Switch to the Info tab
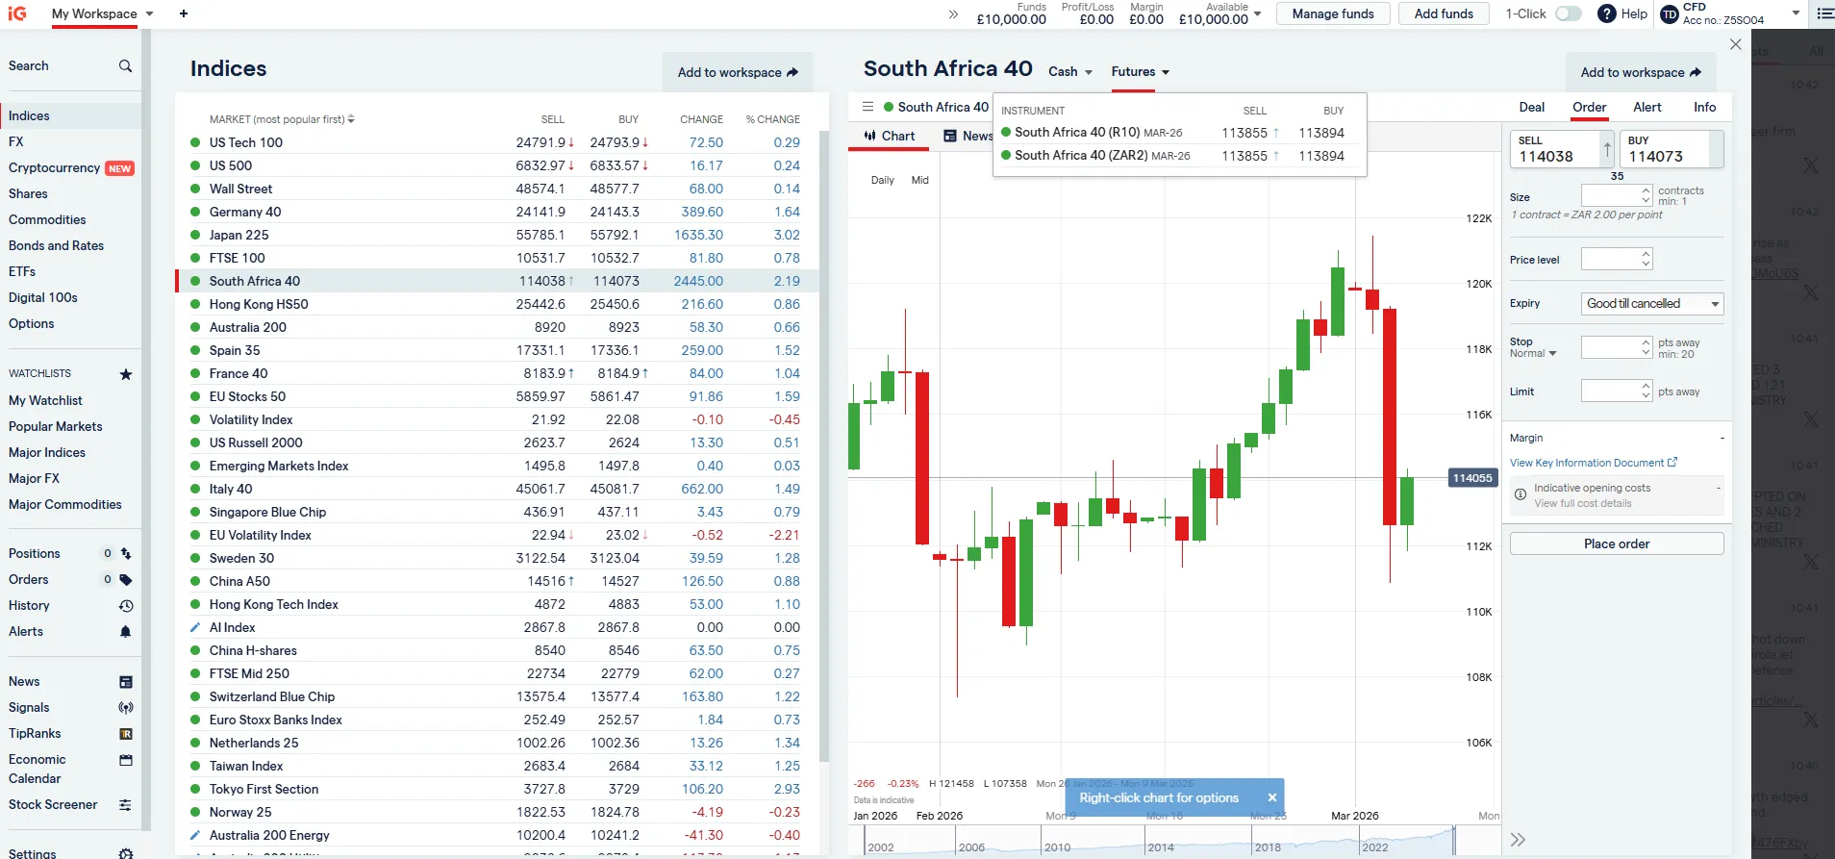The height and width of the screenshot is (859, 1835). click(x=1704, y=108)
